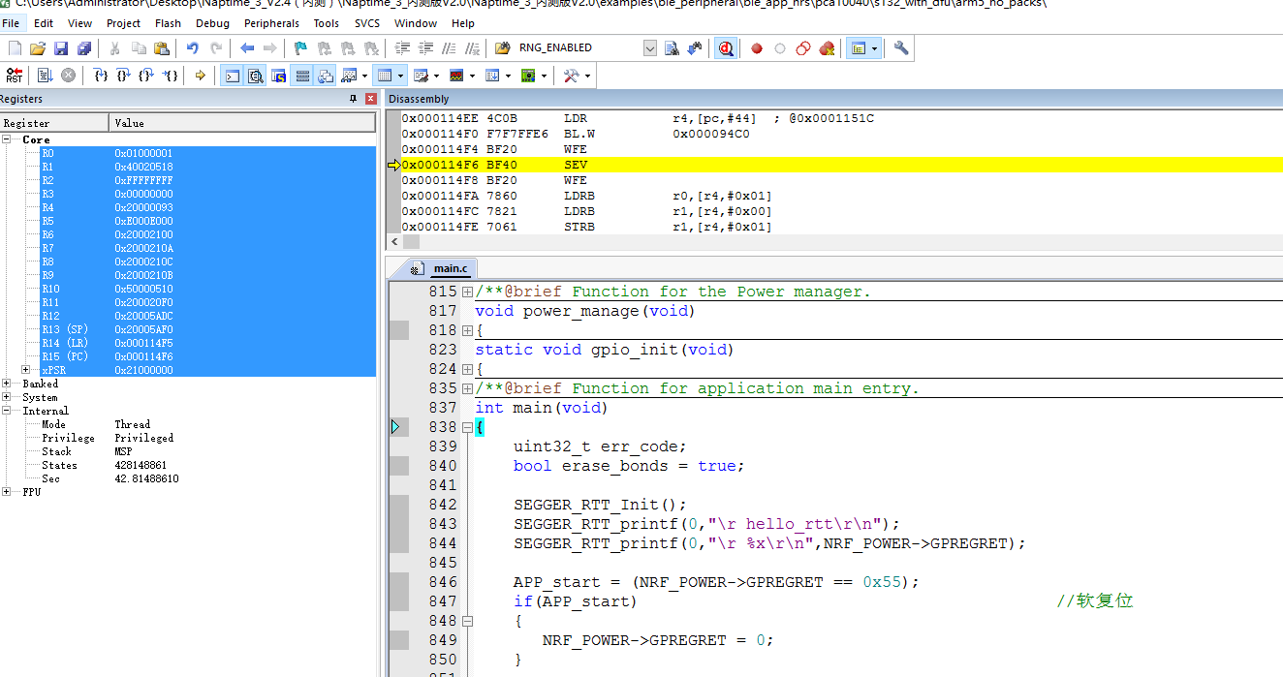1283x677 pixels.
Task: Click the Find icon beside RNG_ENABLED box
Action: click(x=672, y=47)
